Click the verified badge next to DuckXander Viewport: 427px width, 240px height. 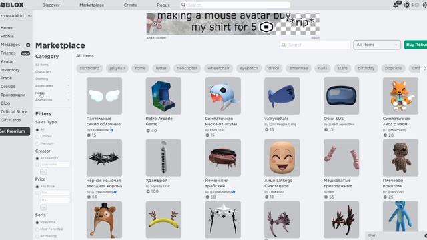coord(112,130)
